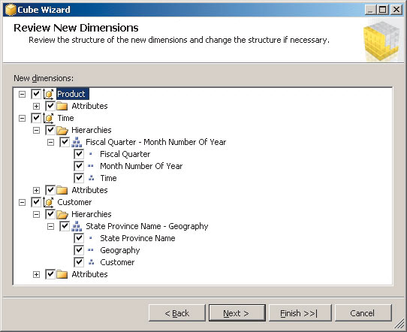Toggle the Product dimension checkbox

pos(36,94)
